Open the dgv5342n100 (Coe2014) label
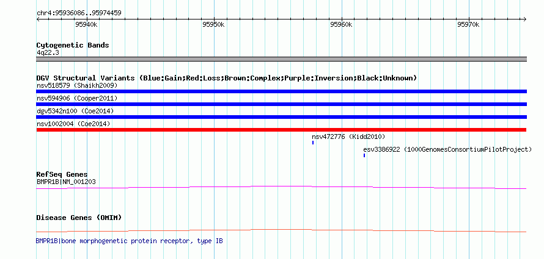This screenshot has height=259, width=544. coord(75,111)
